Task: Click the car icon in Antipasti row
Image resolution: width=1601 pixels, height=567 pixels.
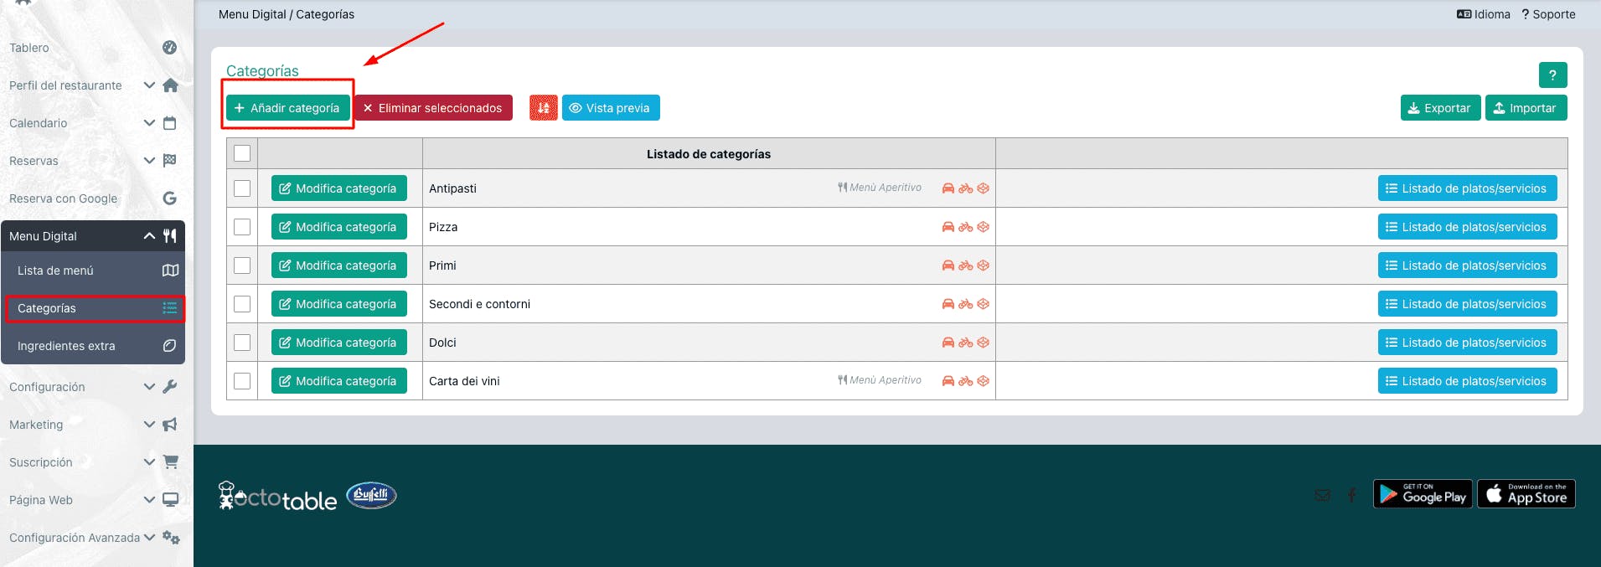Action: (948, 188)
